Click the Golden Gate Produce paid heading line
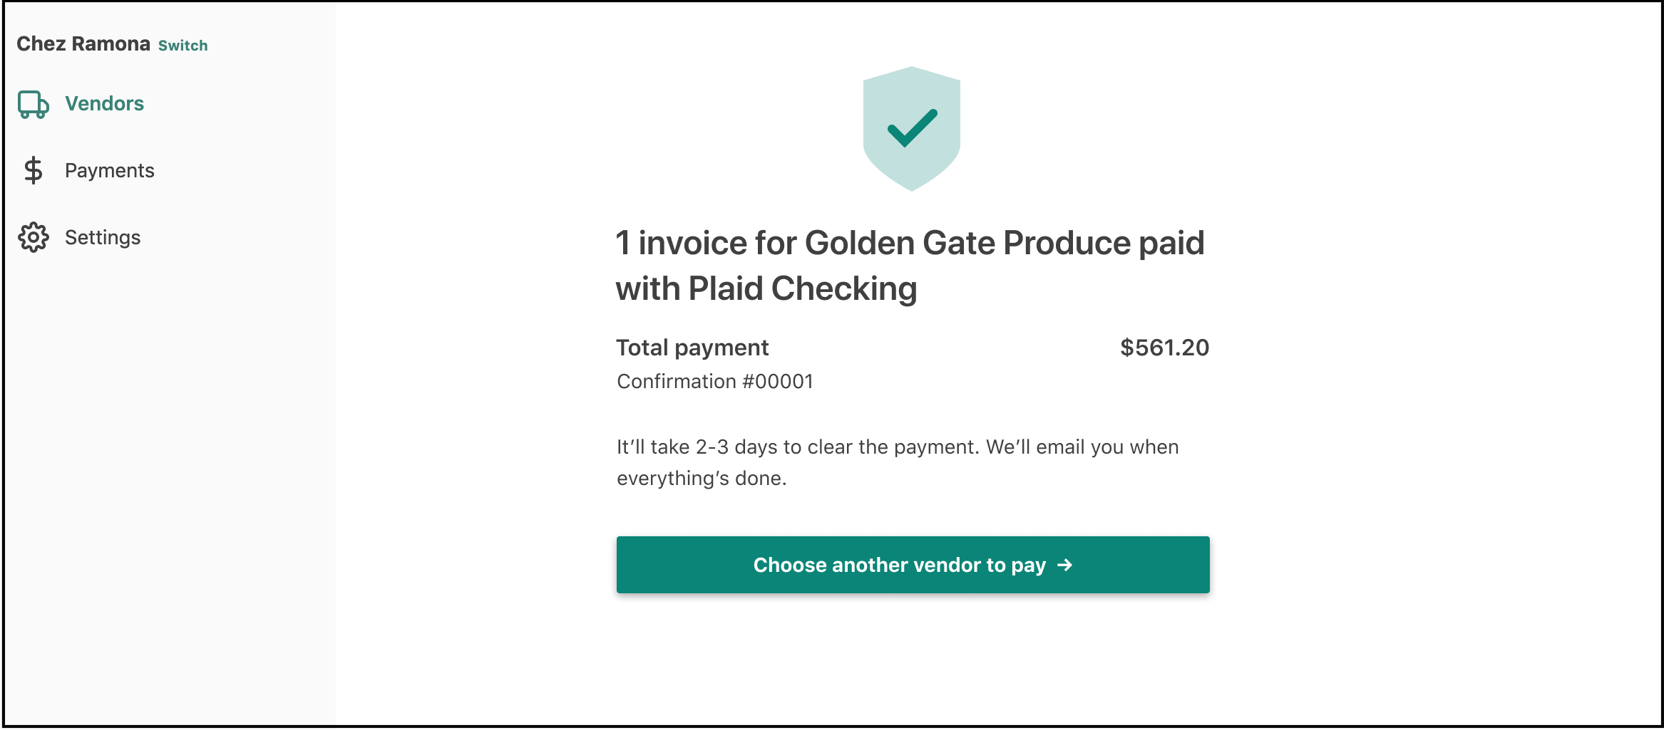Screen dimensions: 1664x730 tap(910, 243)
